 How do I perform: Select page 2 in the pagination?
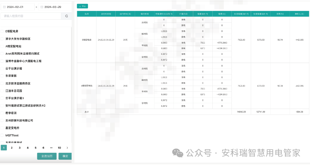12,148
